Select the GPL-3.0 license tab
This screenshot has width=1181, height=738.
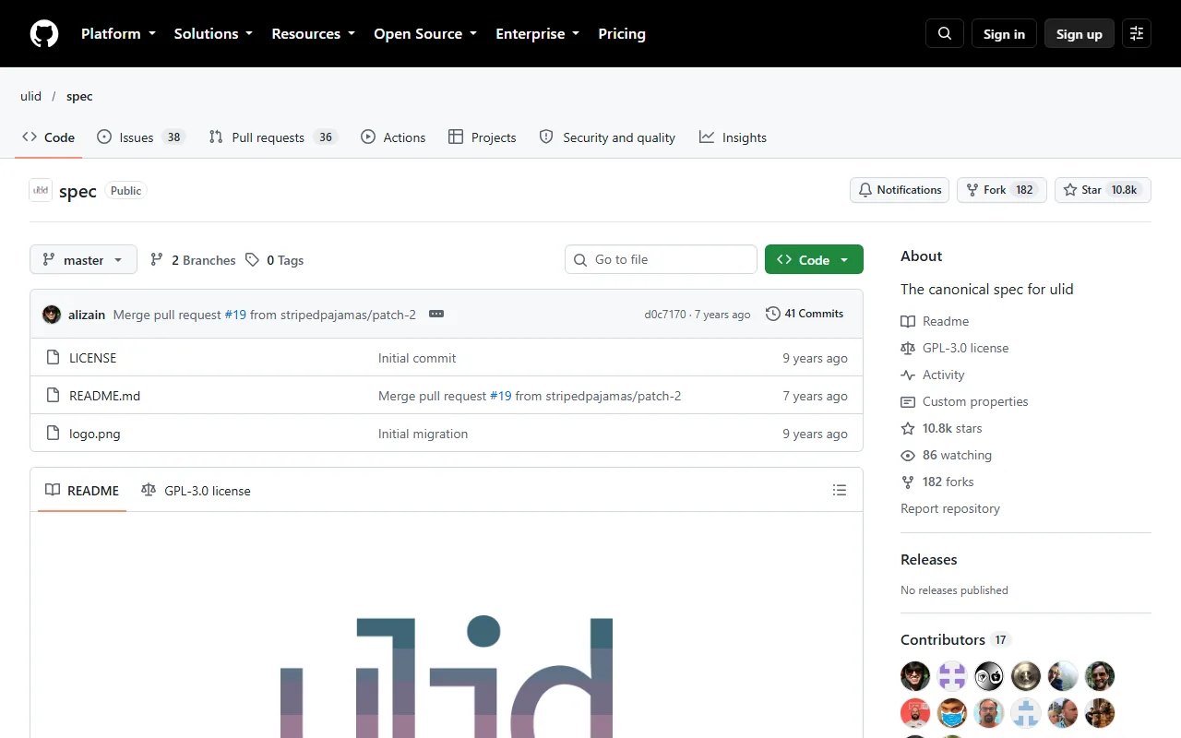[x=196, y=491]
